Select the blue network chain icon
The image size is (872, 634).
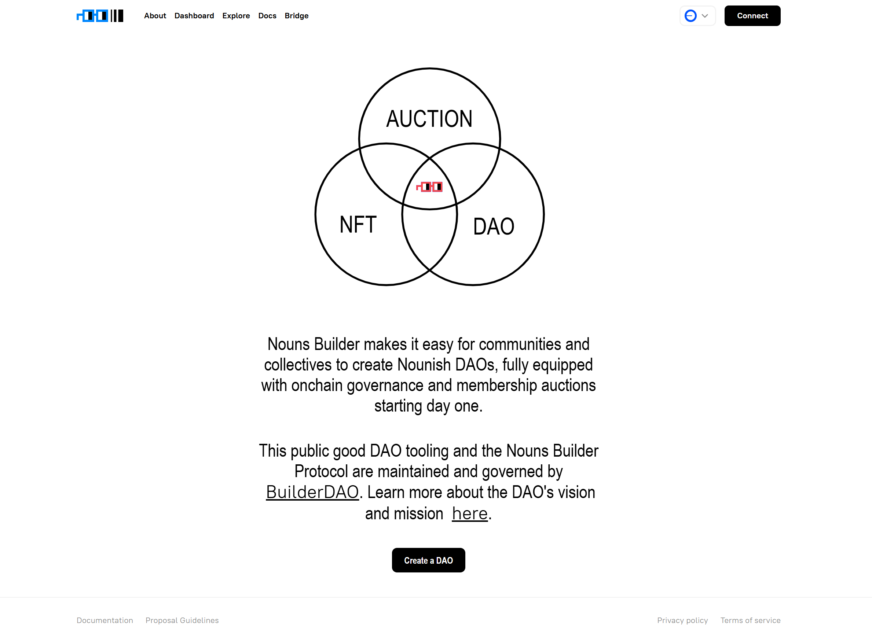(x=690, y=16)
